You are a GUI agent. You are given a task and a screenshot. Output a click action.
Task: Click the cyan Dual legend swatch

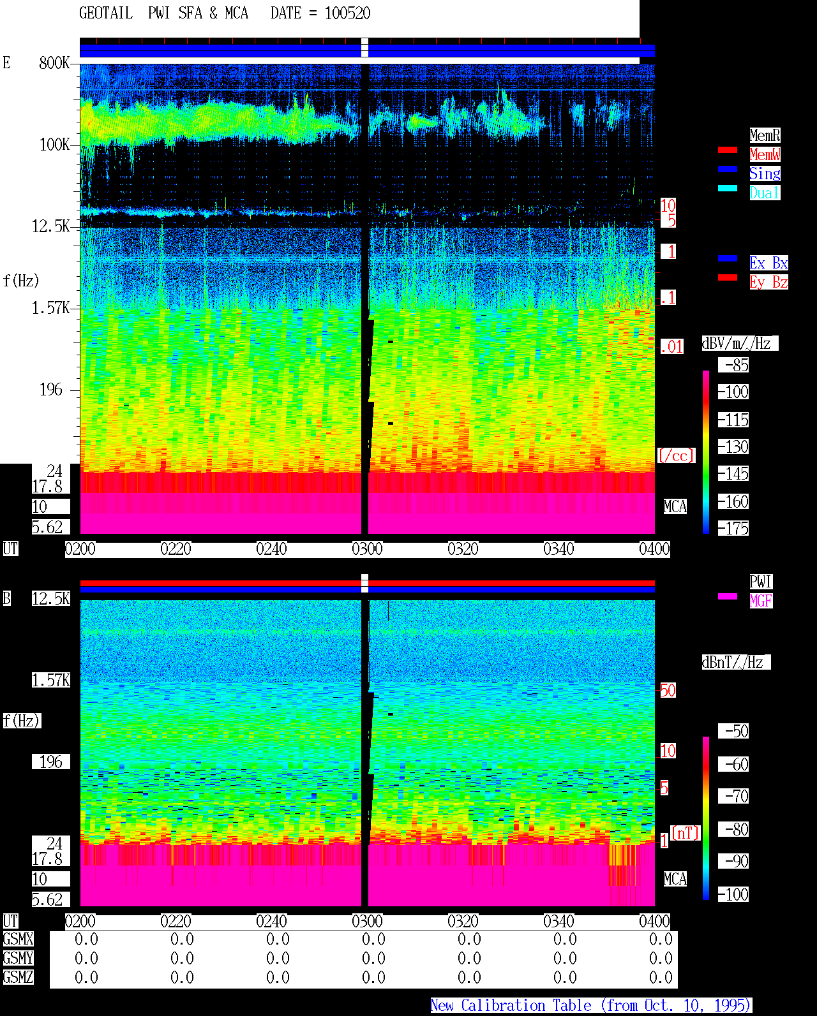[728, 189]
